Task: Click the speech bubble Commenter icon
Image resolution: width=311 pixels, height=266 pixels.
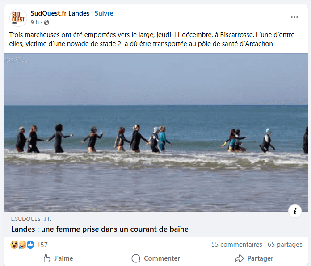Action: point(136,258)
